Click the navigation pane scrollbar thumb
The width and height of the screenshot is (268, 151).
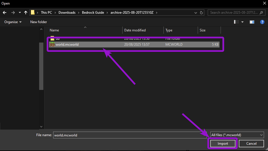(41, 66)
